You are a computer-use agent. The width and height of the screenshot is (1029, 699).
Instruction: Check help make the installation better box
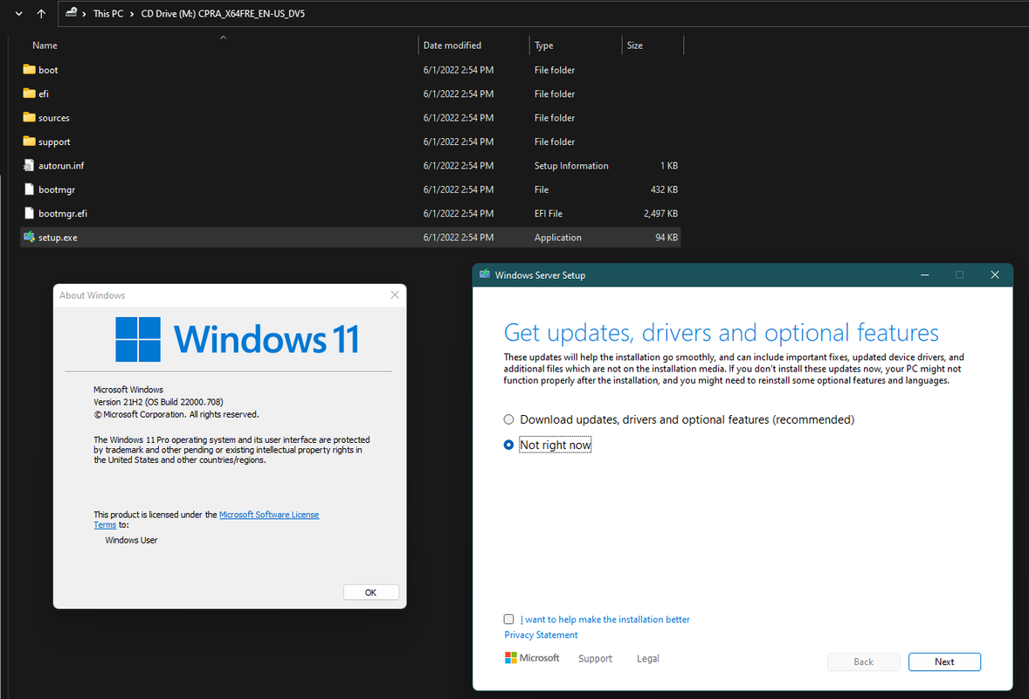click(508, 619)
